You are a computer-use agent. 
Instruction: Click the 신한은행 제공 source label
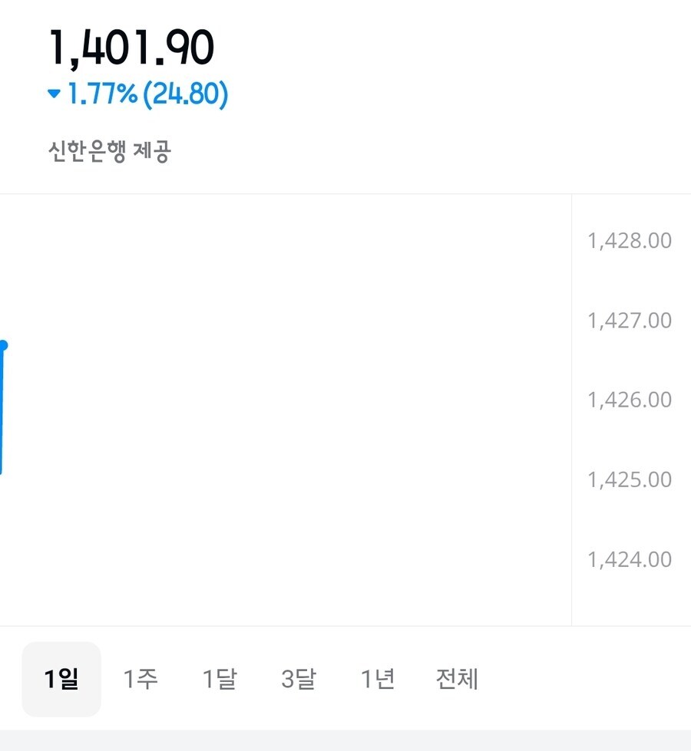click(109, 150)
